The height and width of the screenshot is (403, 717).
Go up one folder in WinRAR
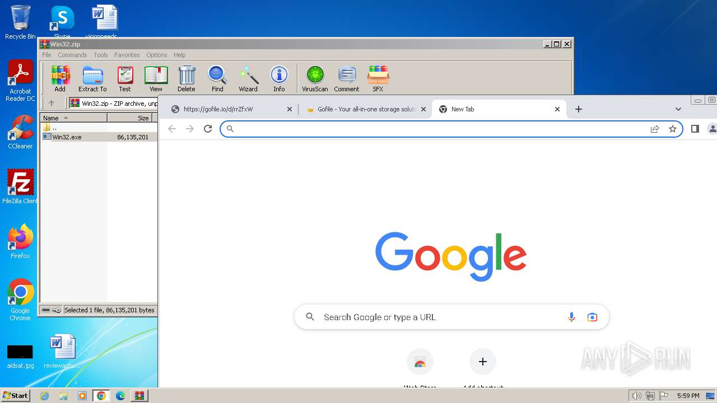click(52, 103)
